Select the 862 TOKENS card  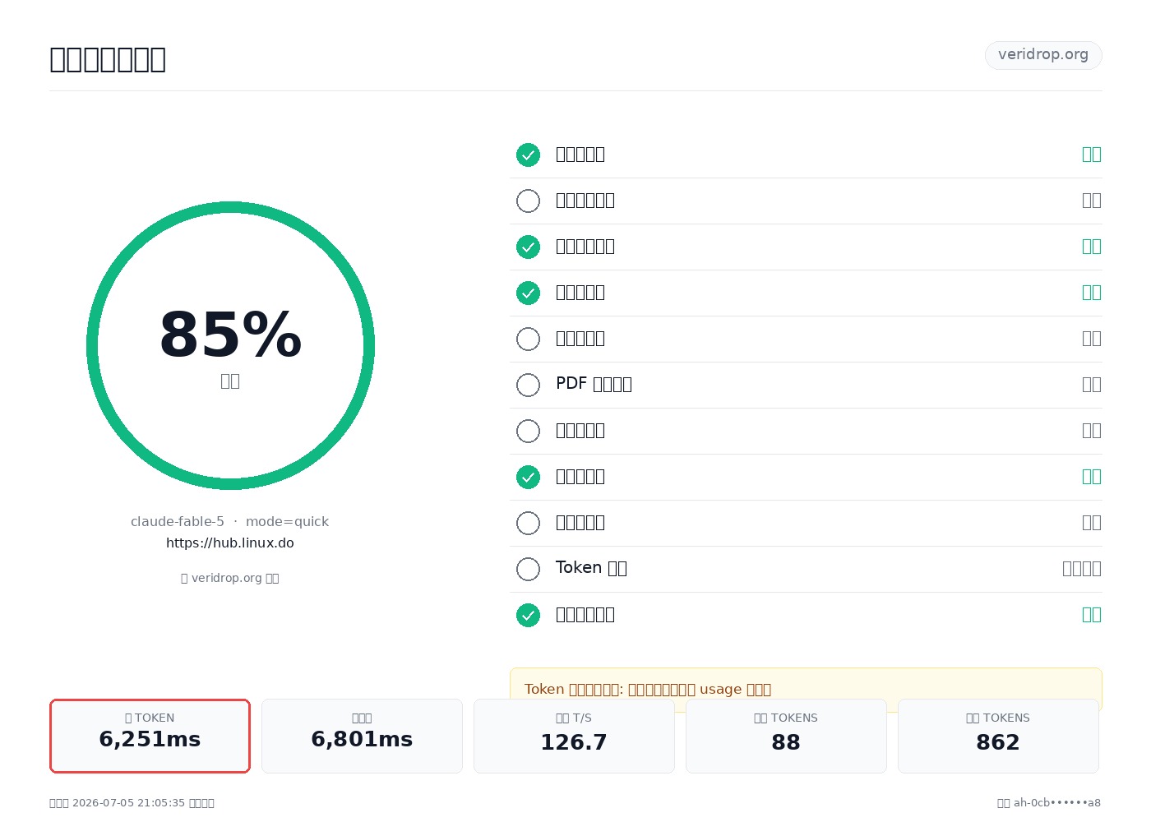tap(998, 736)
